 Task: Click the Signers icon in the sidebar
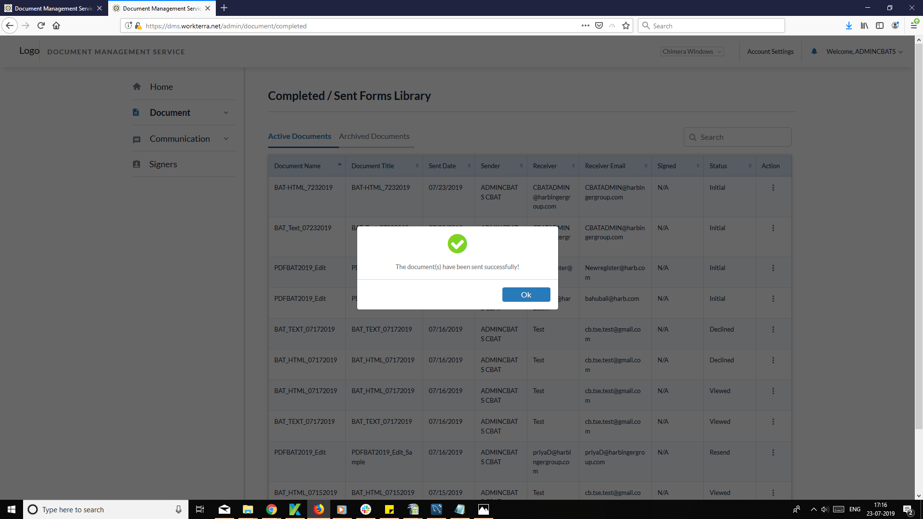[x=137, y=164]
